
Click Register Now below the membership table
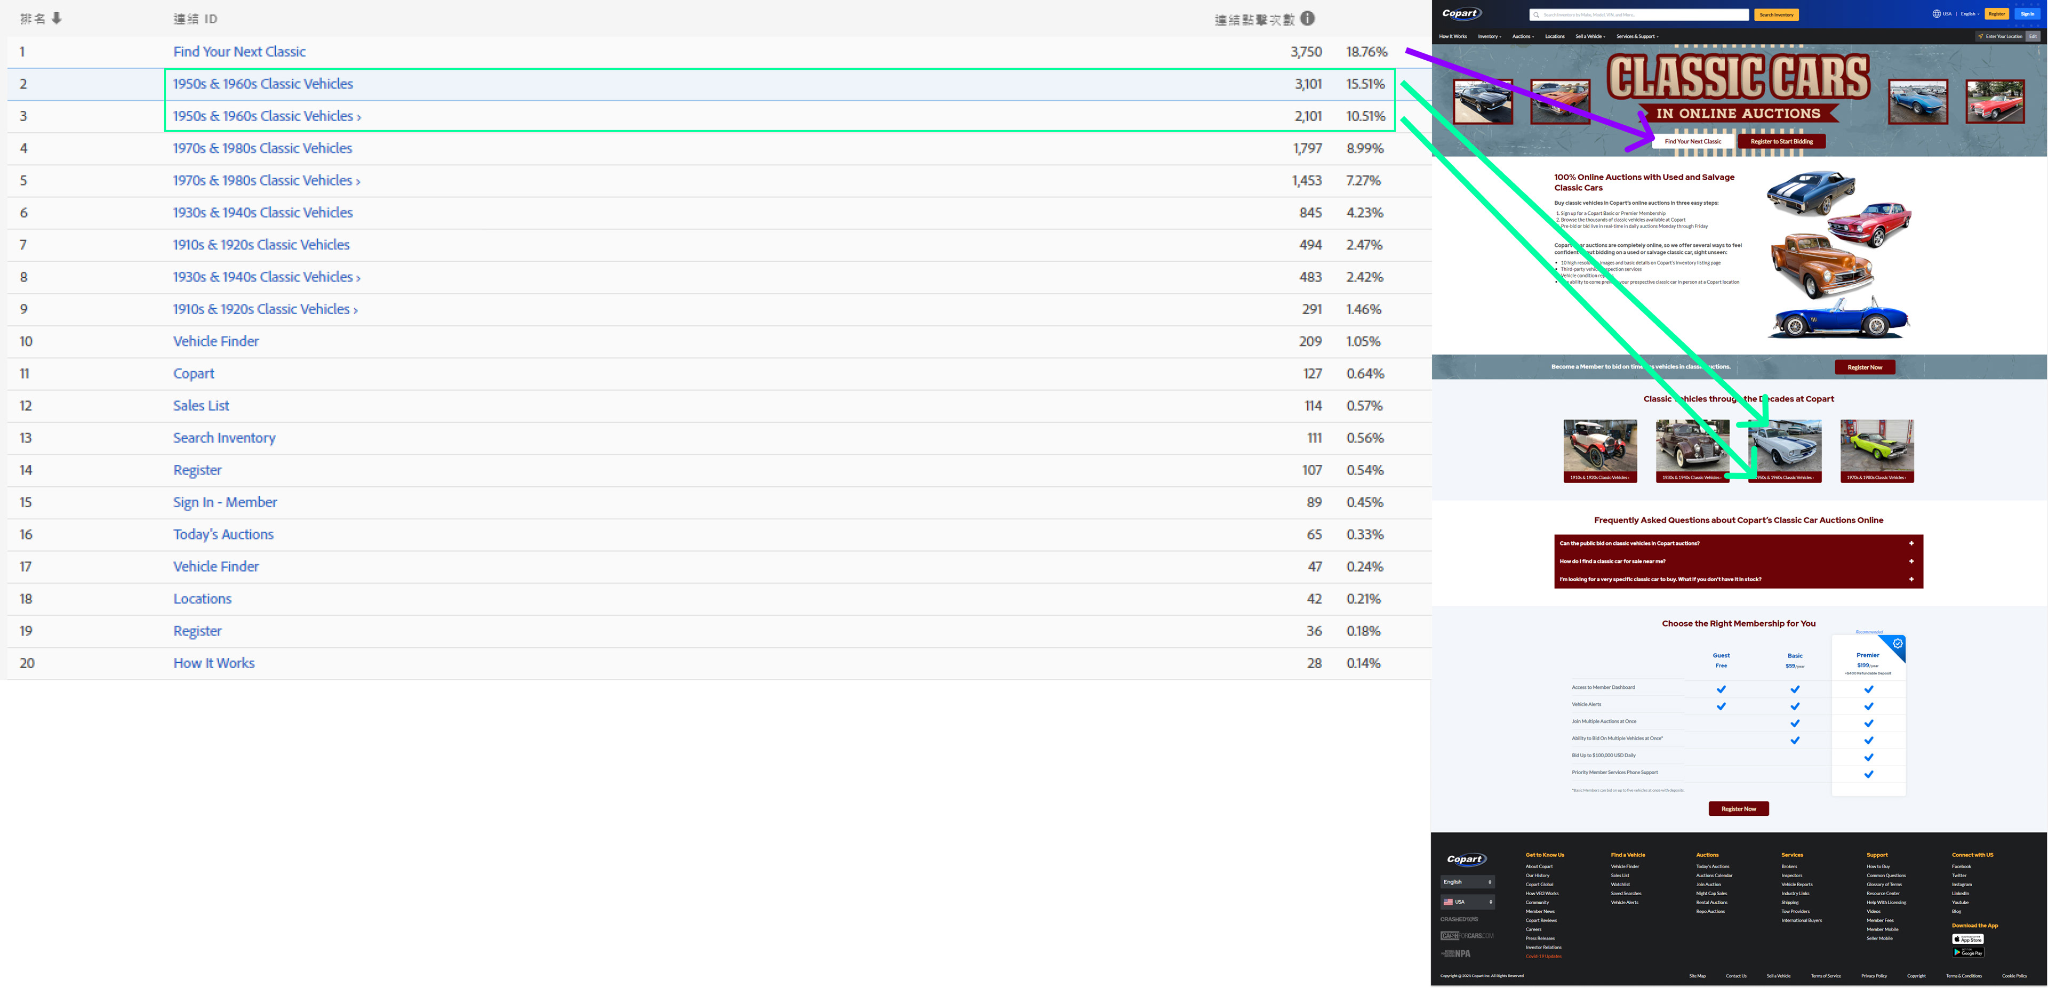[x=1738, y=809]
